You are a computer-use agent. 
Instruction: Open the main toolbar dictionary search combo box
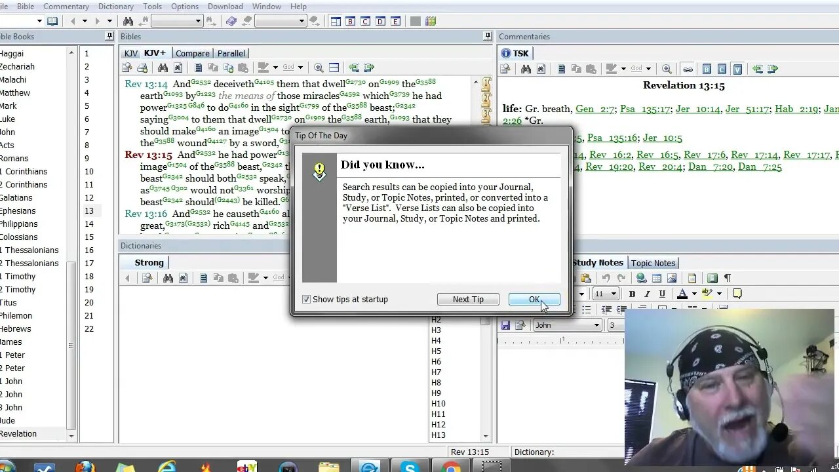pyautogui.click(x=281, y=21)
